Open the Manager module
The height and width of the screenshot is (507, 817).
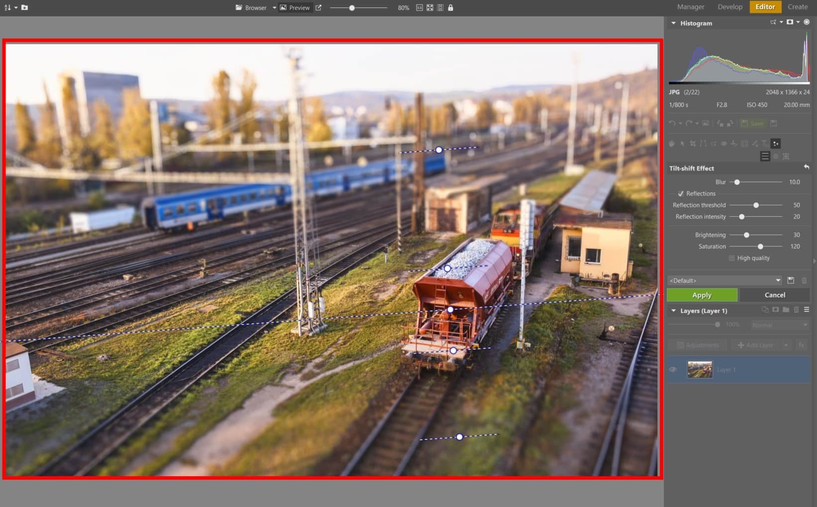(691, 7)
